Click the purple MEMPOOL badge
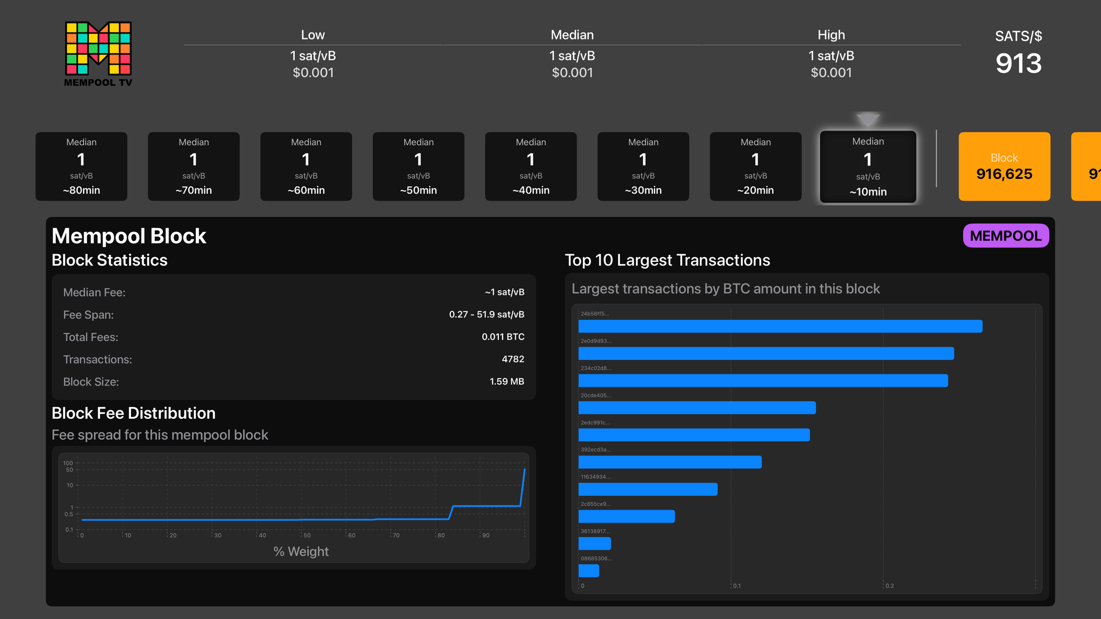1101x619 pixels. (x=1005, y=236)
